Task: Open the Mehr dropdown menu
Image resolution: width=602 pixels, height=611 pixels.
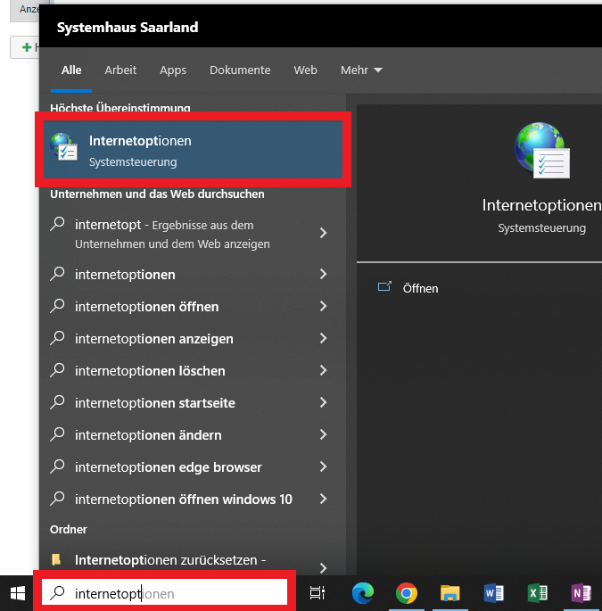Action: (361, 70)
